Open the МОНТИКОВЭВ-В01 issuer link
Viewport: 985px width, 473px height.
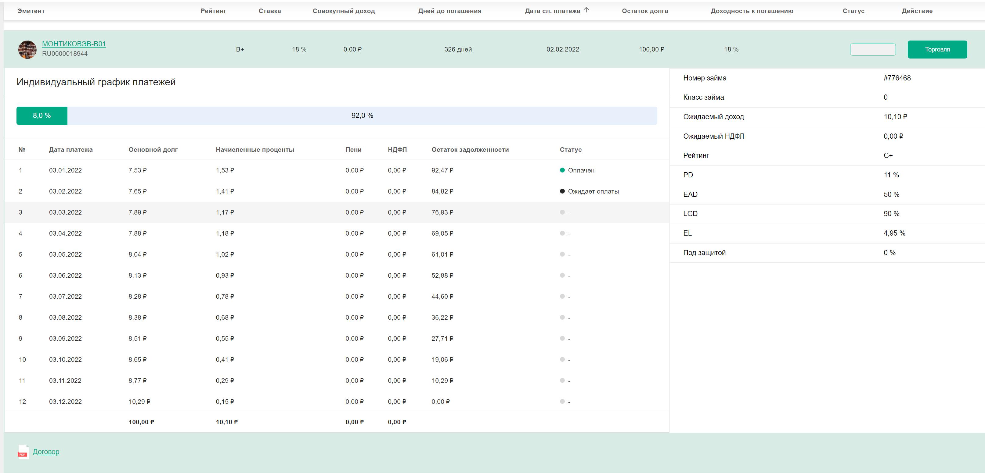pos(74,44)
